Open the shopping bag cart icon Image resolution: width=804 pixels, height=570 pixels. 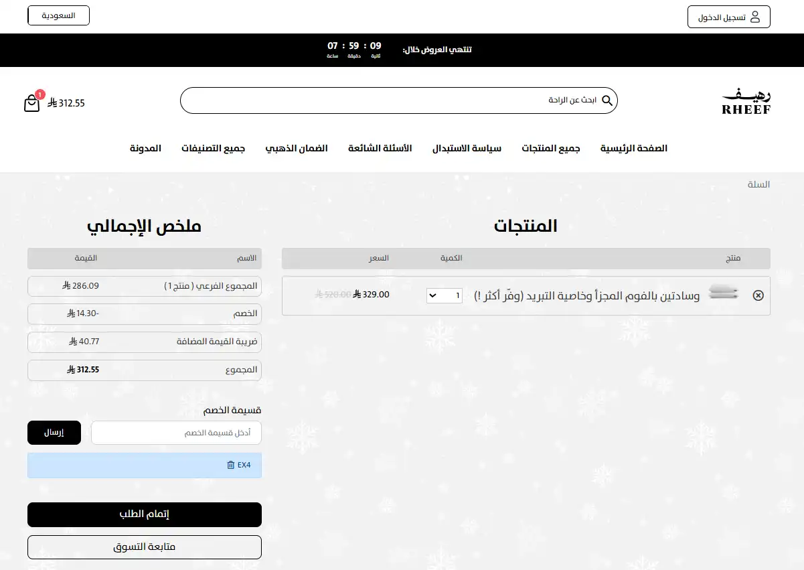(32, 102)
